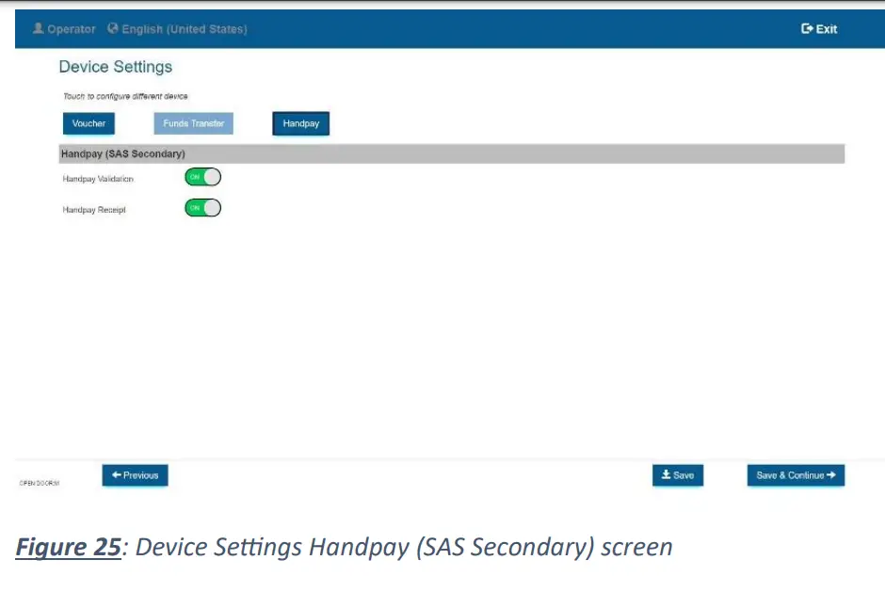Disable the Handpay Receipt toggle
Screen dimensions: 885x592
tap(202, 208)
